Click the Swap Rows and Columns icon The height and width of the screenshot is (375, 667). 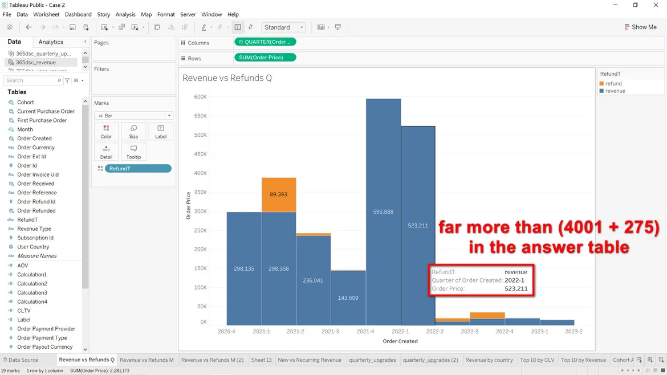[x=157, y=27]
